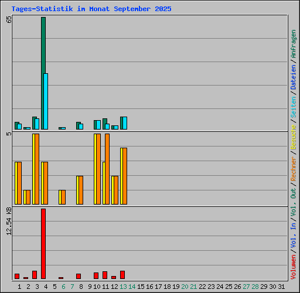Click the red Volumen bar for day 8
This screenshot has height=293, width=300.
click(x=79, y=276)
